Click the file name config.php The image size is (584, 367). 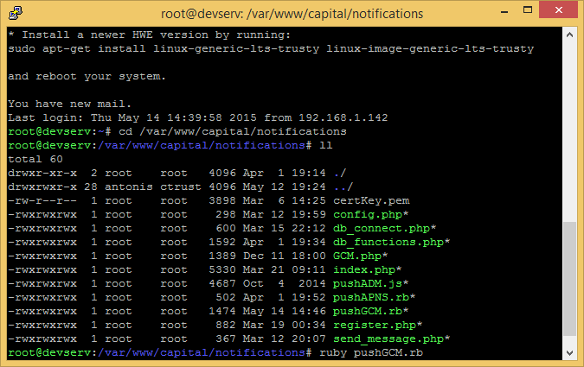pos(368,214)
